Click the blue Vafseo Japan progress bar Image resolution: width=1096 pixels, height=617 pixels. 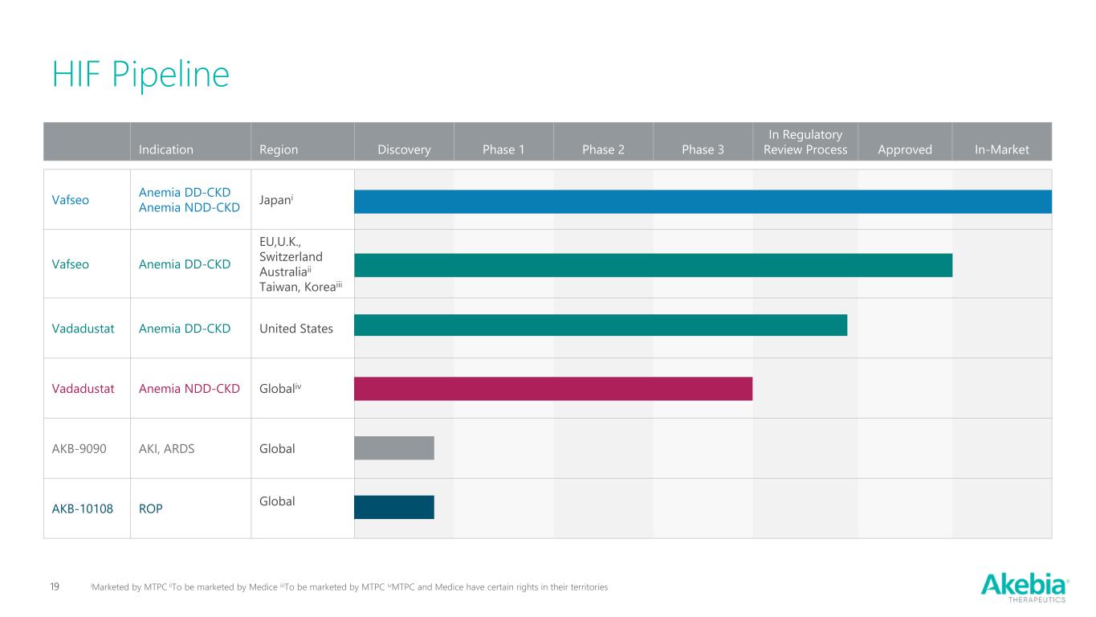click(703, 202)
